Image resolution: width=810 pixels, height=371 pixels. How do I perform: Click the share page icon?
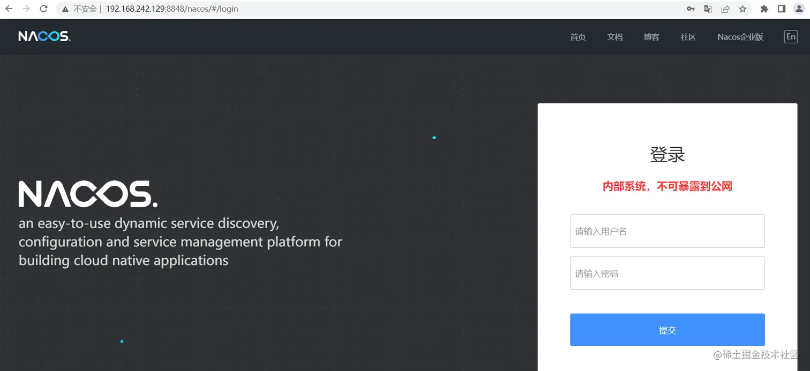725,9
